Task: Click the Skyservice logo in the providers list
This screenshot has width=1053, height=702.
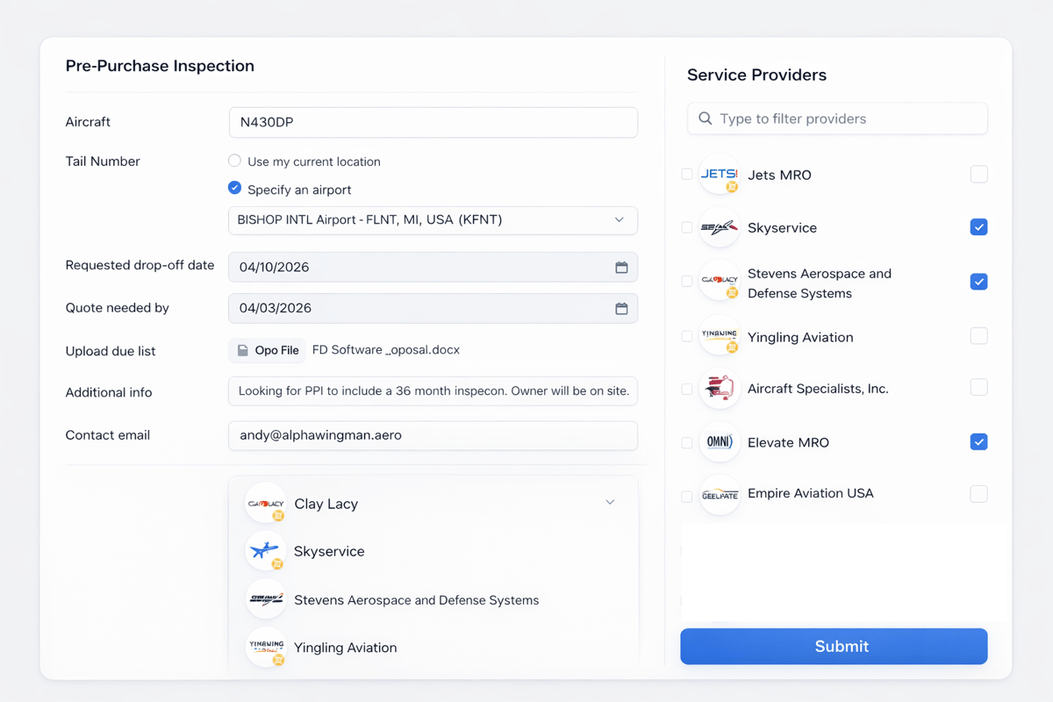Action: click(720, 227)
